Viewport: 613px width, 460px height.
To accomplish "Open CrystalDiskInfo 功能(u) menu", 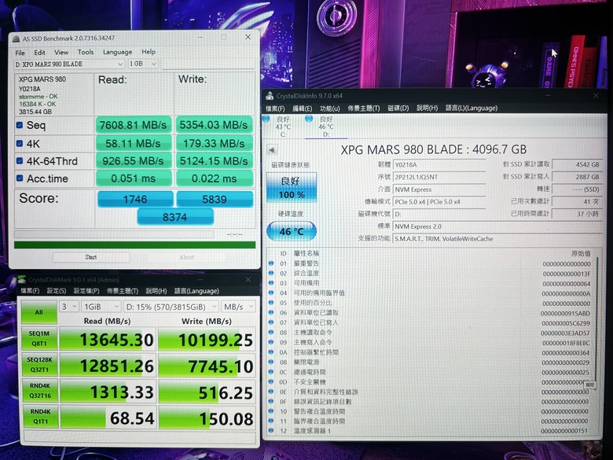I will coord(329,109).
